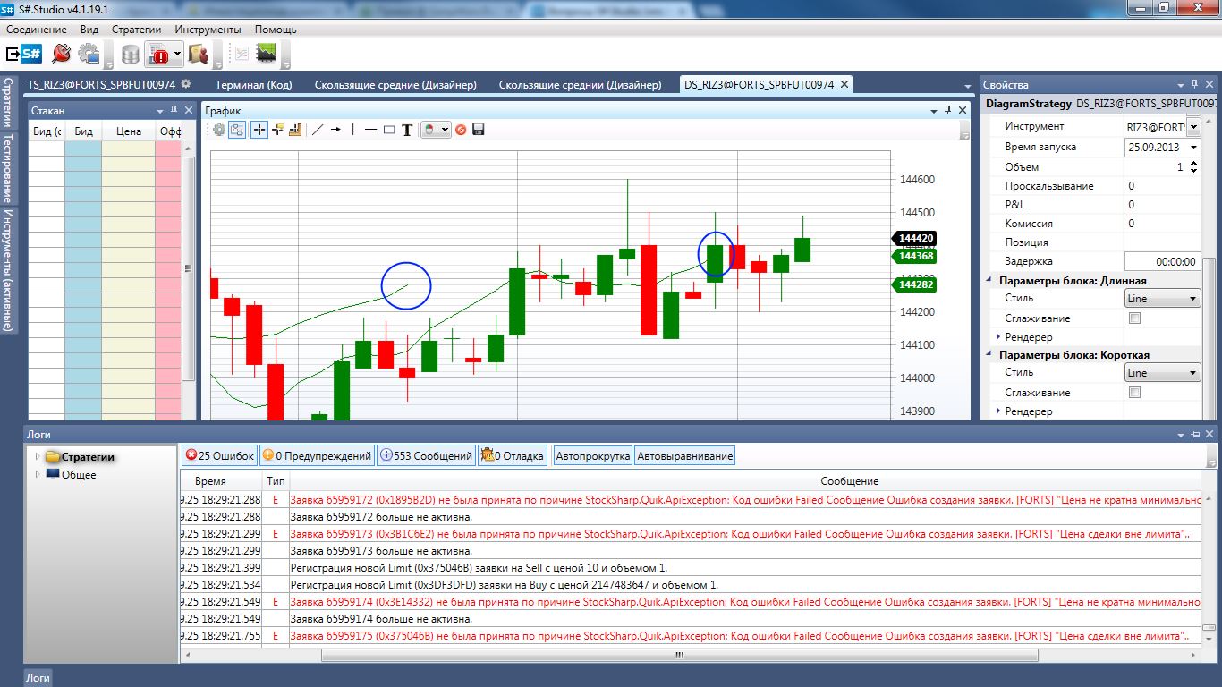The width and height of the screenshot is (1222, 687).
Task: Click the database storage icon in toolbar
Action: pos(131,55)
